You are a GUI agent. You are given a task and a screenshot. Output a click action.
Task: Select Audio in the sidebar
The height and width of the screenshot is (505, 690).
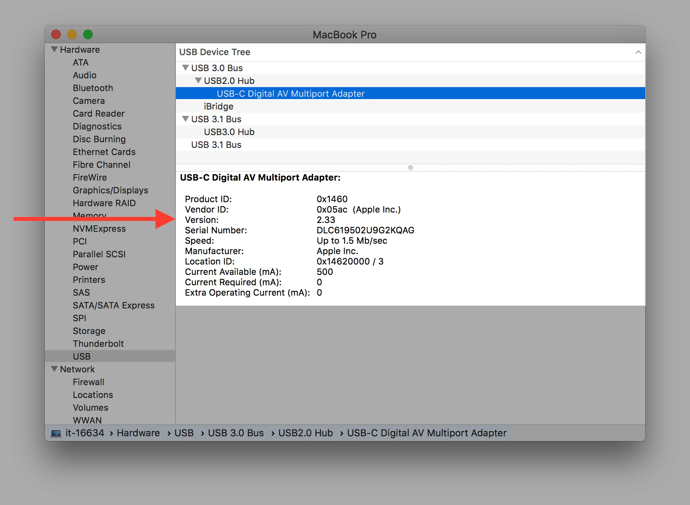tap(85, 76)
